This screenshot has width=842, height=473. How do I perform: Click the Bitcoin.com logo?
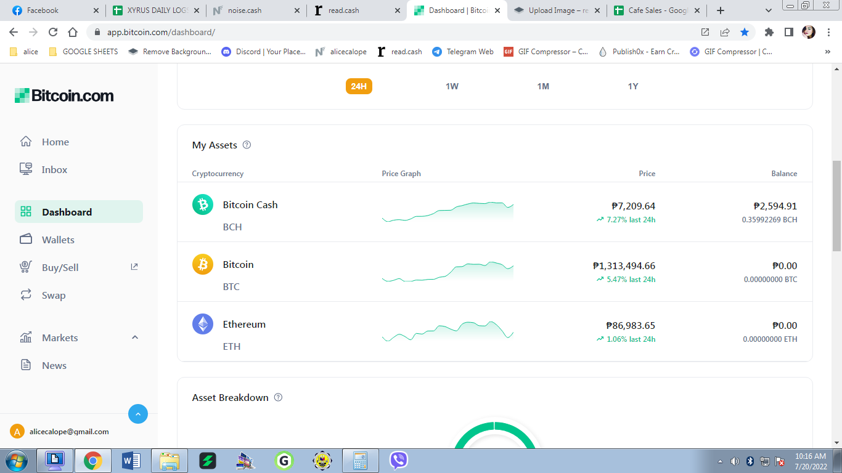tap(64, 95)
